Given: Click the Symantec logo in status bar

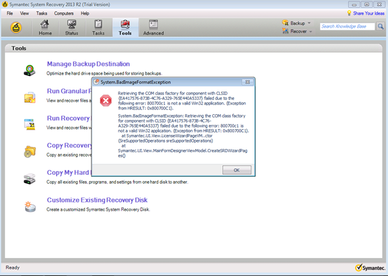Looking at the screenshot, I should pos(370,268).
